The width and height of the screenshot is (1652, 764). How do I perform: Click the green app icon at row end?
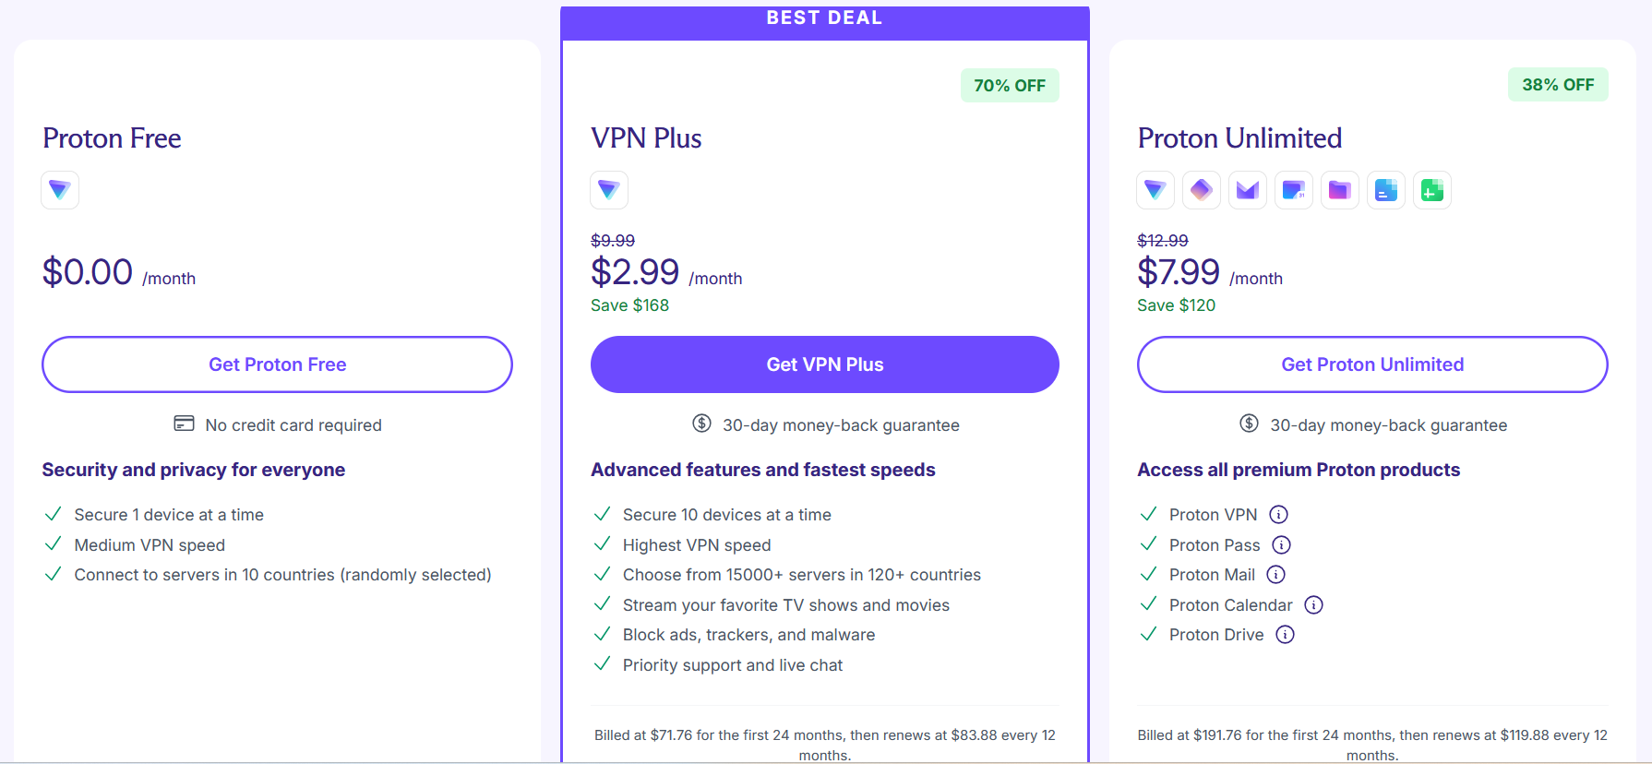(1431, 190)
